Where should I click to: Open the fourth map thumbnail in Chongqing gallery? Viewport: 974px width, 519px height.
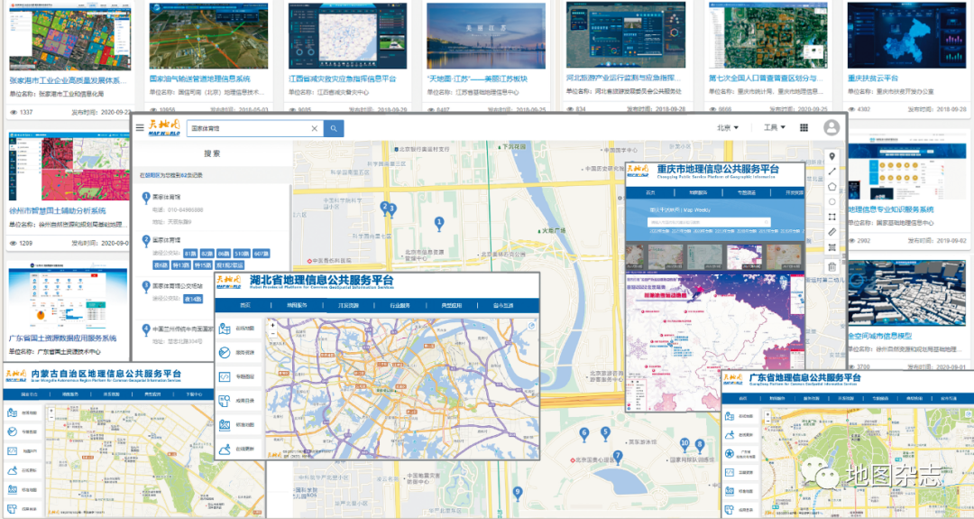point(744,257)
